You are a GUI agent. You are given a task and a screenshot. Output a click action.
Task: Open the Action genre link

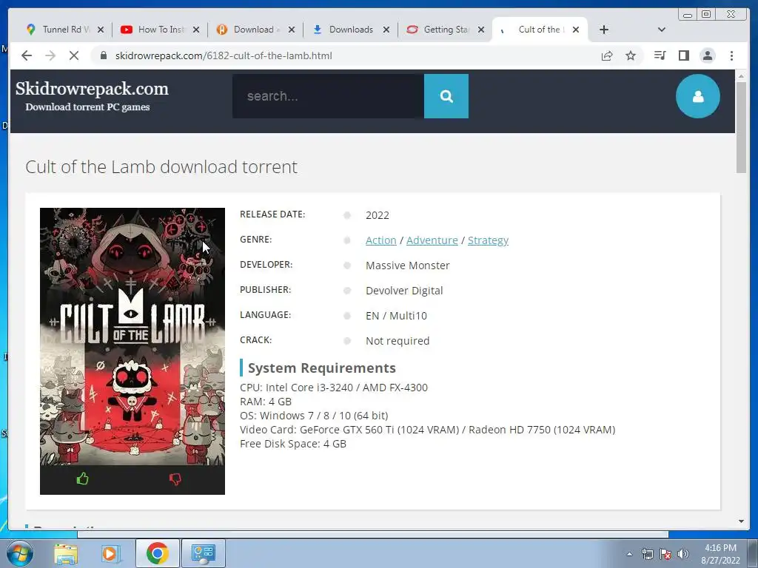click(x=381, y=240)
